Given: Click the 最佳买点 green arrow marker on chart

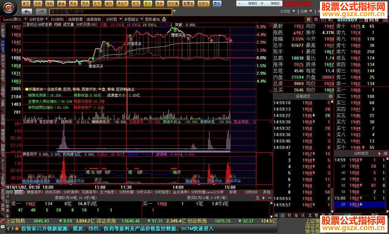Looking at the screenshot, I should point(93,60).
